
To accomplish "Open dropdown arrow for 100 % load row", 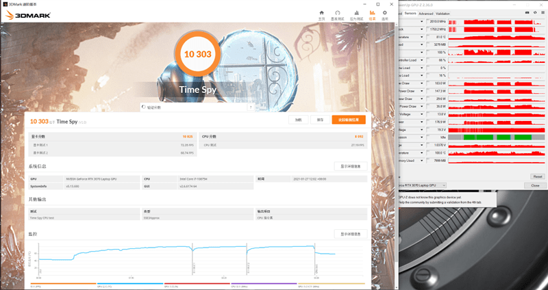I will (422, 53).
